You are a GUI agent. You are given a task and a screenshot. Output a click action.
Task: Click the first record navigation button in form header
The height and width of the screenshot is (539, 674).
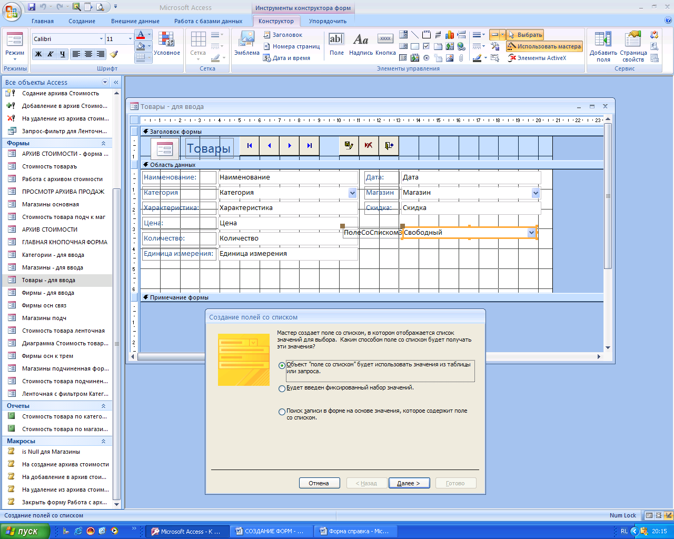pyautogui.click(x=250, y=146)
